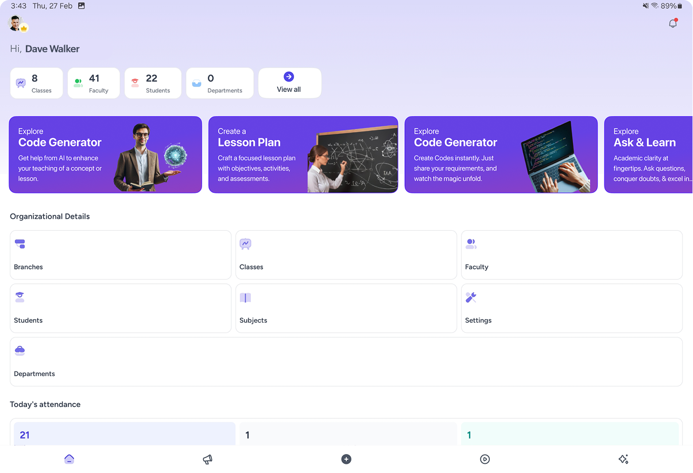
Task: Click the Faculty stat card icon
Action: (78, 83)
